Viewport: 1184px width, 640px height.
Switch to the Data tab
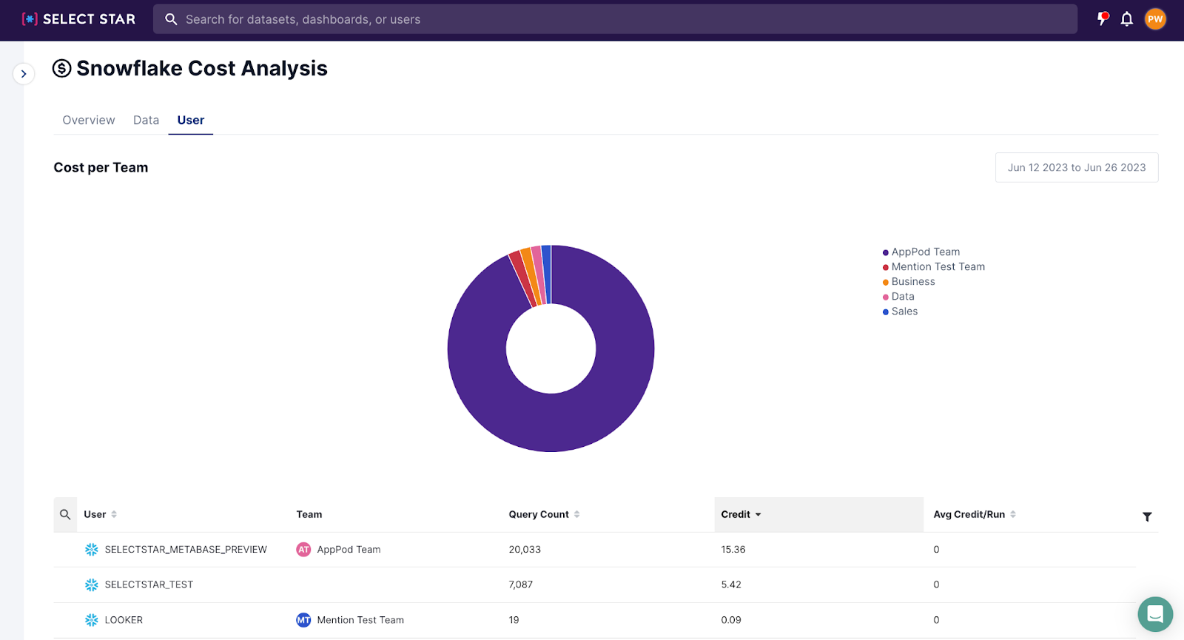146,120
